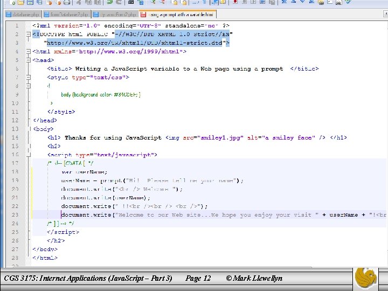The image size is (388, 291).
Task: Switch to the database.php tab
Action: (23, 15)
